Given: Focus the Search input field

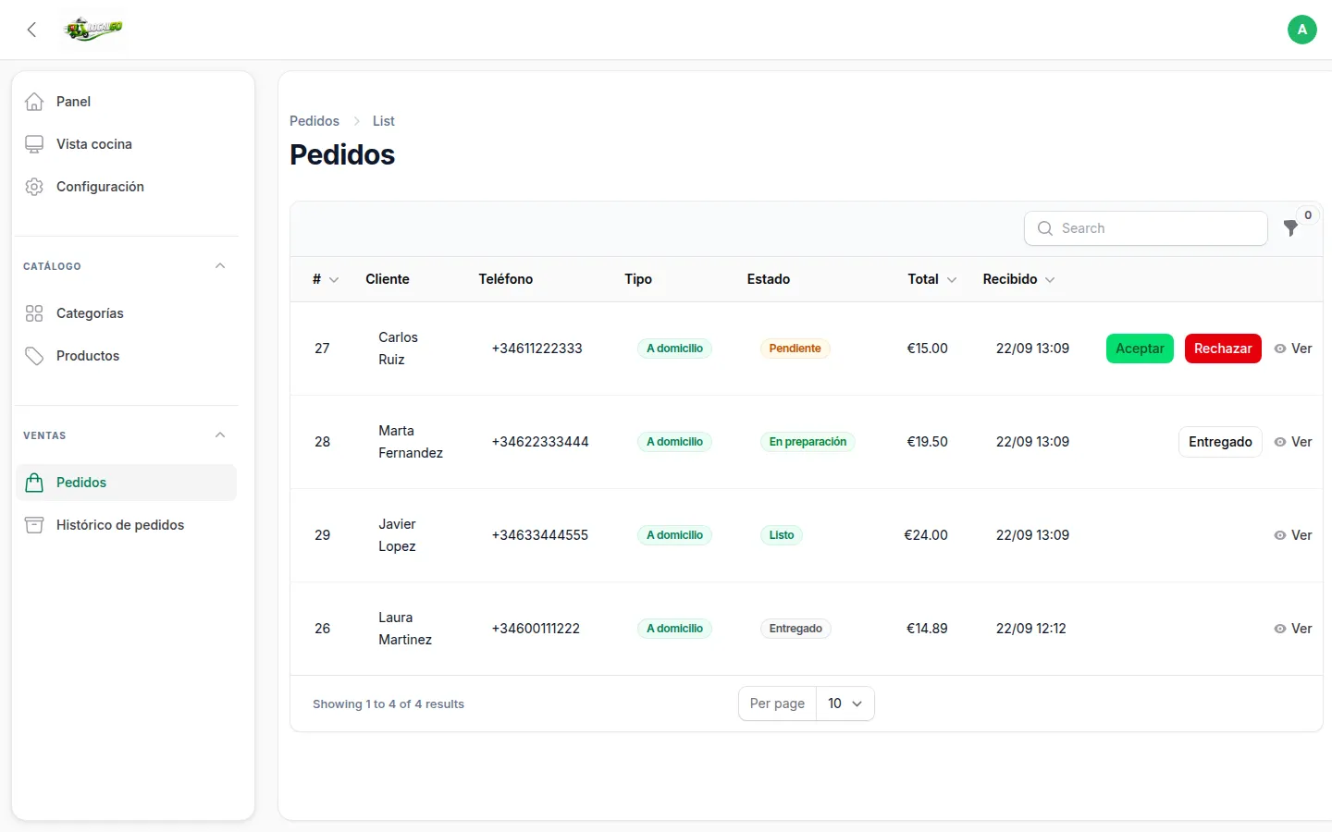Looking at the screenshot, I should 1145,228.
